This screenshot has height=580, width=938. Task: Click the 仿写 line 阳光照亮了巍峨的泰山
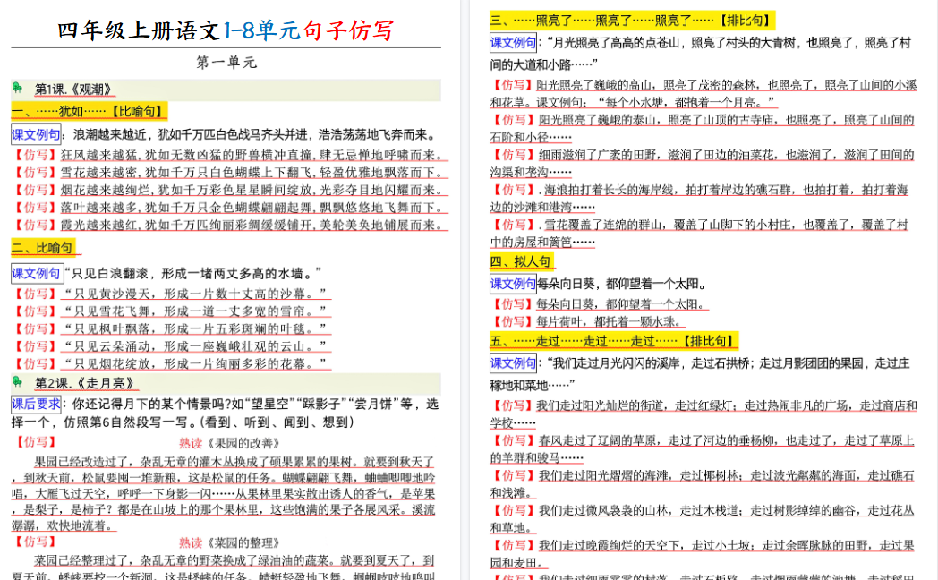point(703,129)
